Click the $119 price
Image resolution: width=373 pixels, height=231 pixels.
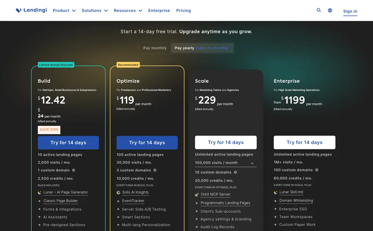coord(125,100)
